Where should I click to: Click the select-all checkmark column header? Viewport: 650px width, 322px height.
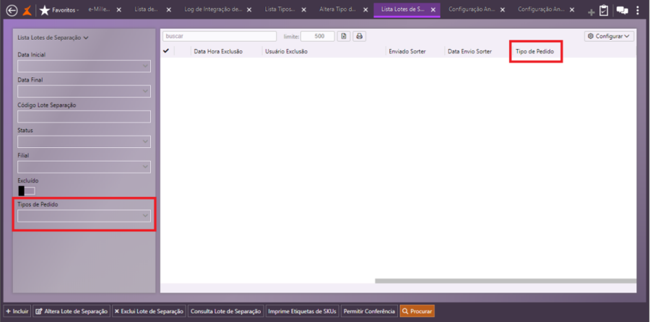(167, 51)
